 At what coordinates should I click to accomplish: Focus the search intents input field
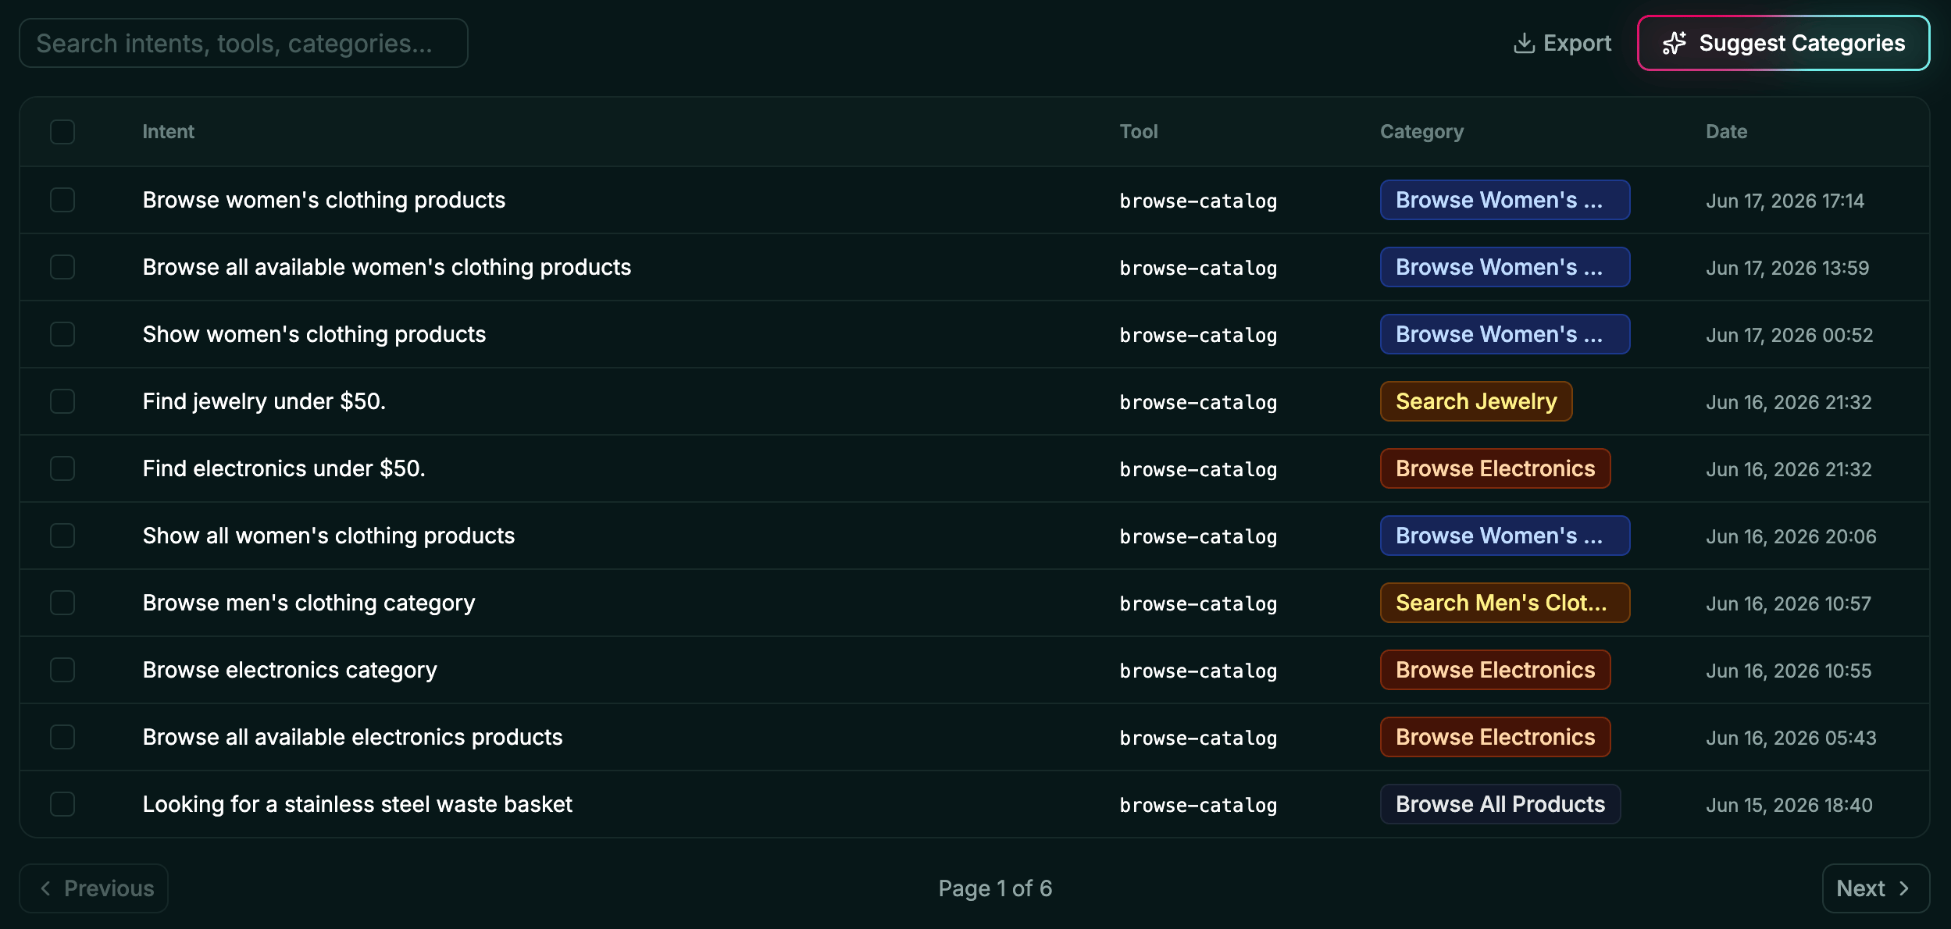[244, 43]
